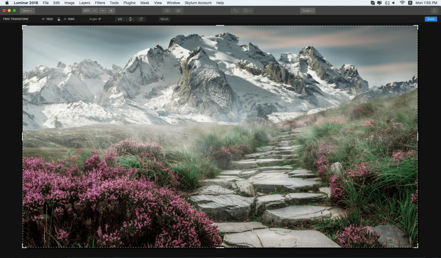Open the Mask menu
The image size is (441, 258).
(145, 3)
